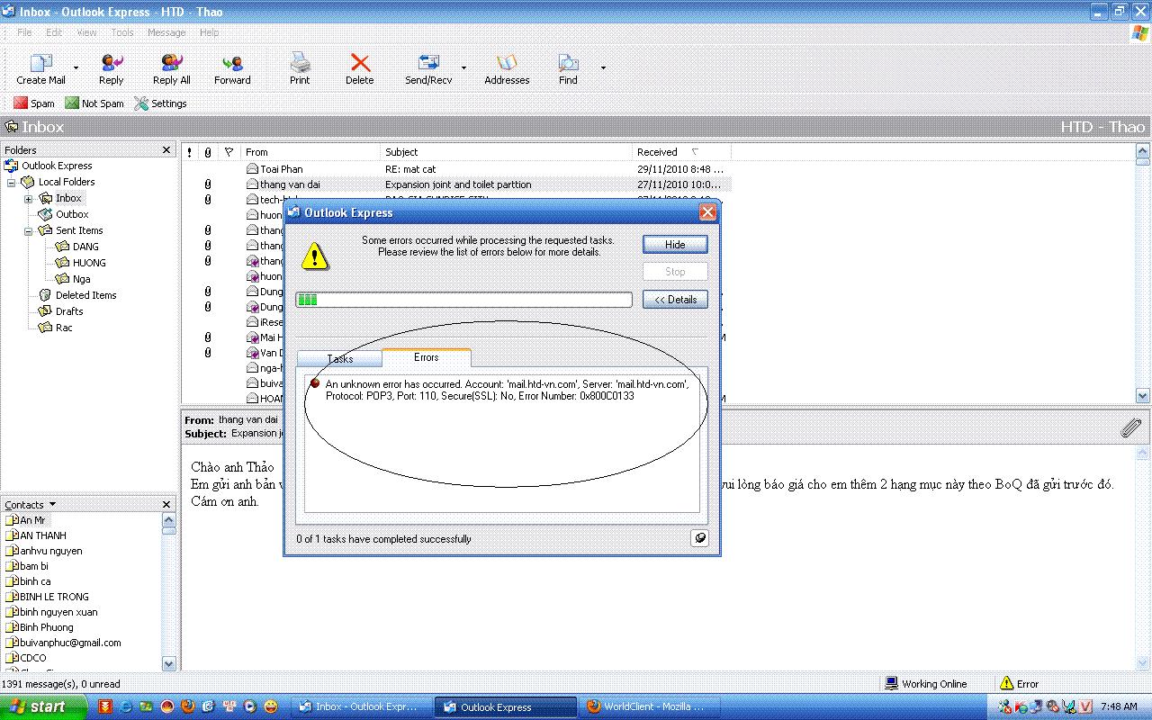Viewport: 1152px width, 720px height.
Task: Click the Deleted Items folder icon
Action: [46, 295]
